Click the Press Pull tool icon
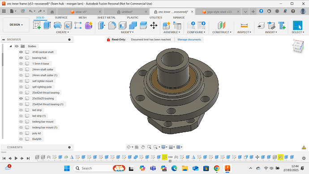This screenshot has height=174, width=309. pos(102,26)
